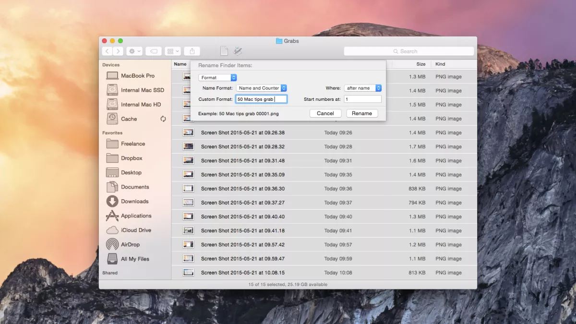Click the Edit Tags toolbar button

pos(154,51)
